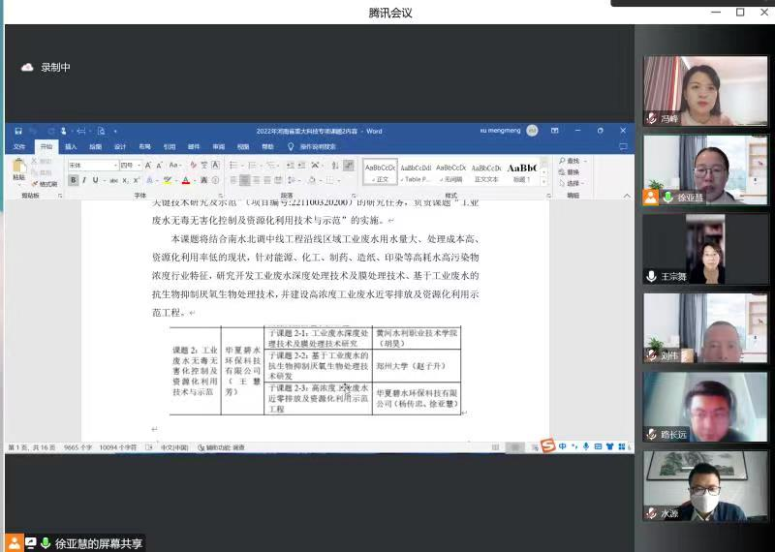This screenshot has height=552, width=775.
Task: Apply the Heading 1 style
Action: pyautogui.click(x=521, y=171)
